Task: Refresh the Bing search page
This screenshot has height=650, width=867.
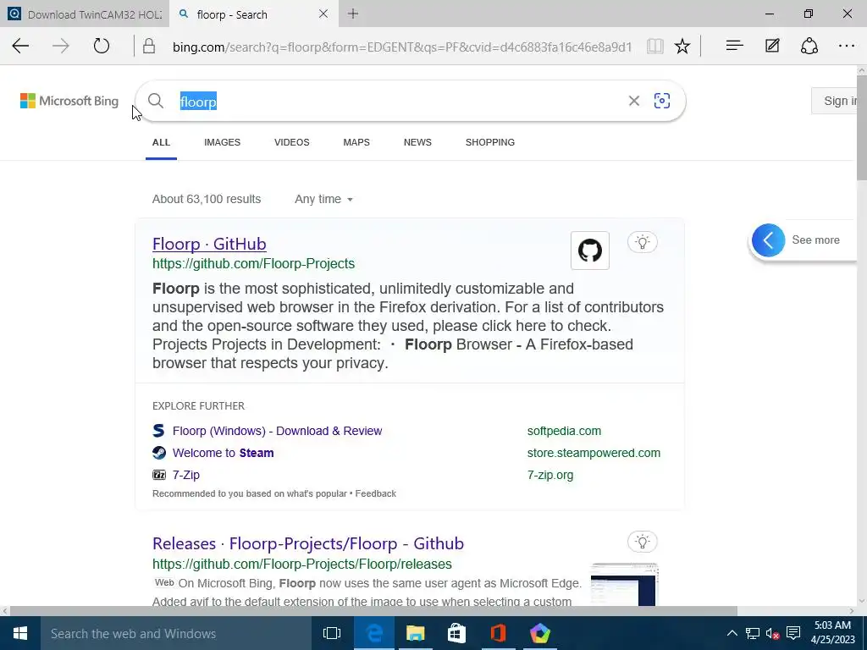Action: pos(102,46)
